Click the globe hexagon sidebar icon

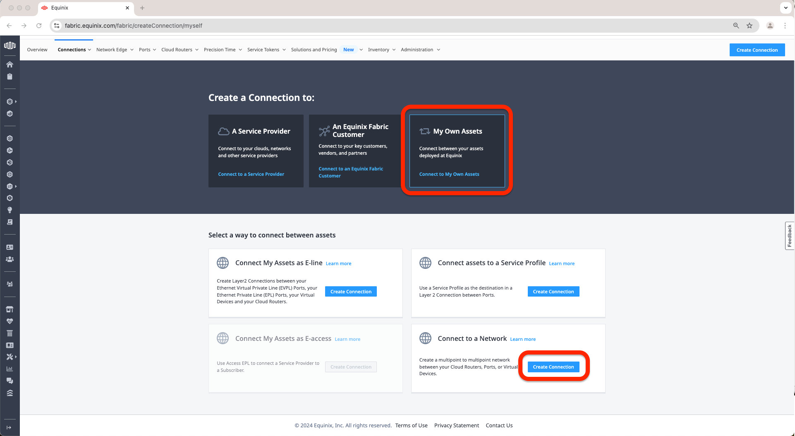(x=10, y=175)
